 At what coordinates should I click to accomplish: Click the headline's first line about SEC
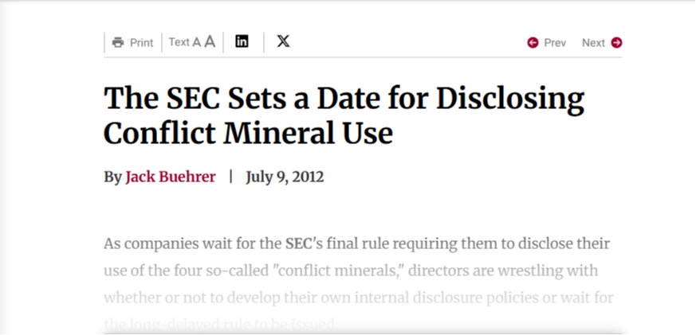[x=344, y=99]
